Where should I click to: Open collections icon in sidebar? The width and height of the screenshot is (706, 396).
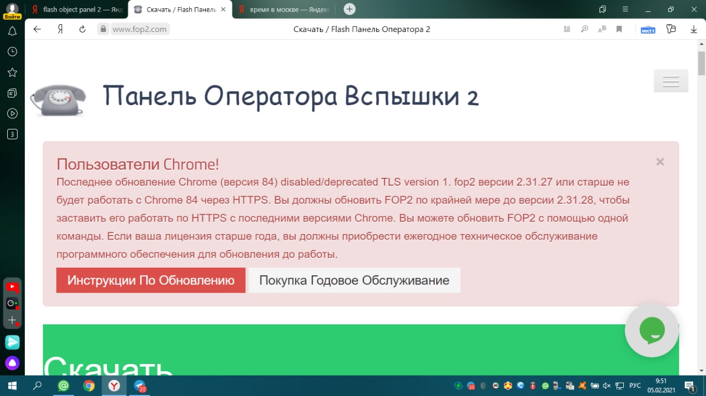tap(12, 93)
